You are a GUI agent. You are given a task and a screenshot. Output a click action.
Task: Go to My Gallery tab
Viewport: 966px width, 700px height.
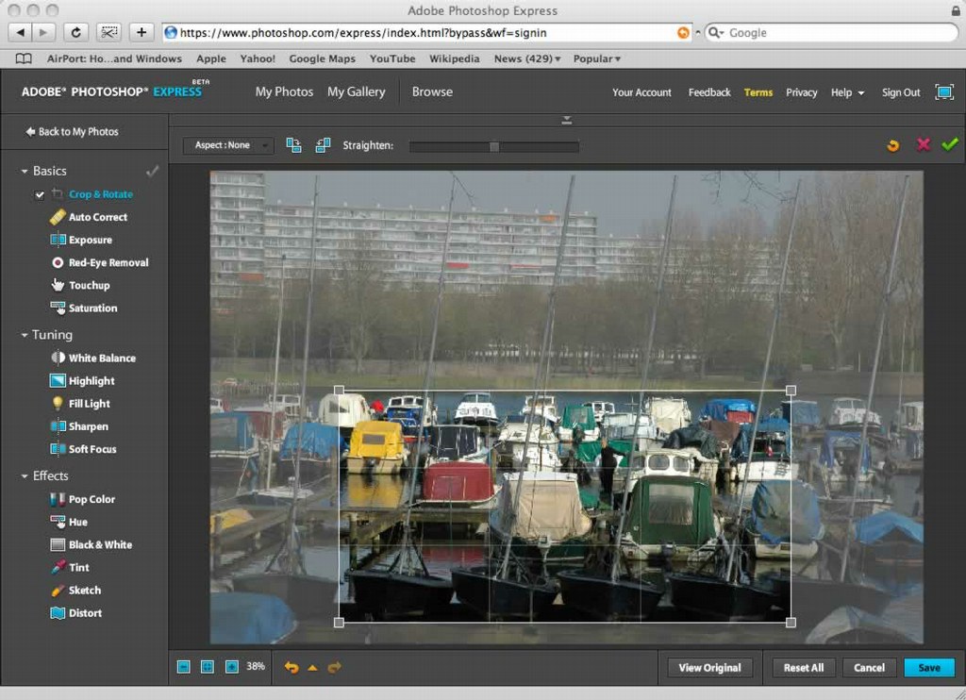[356, 92]
